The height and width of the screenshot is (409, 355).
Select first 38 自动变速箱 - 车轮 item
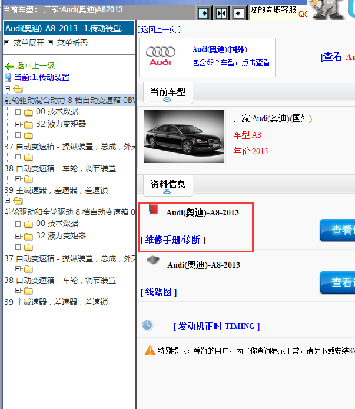point(60,168)
